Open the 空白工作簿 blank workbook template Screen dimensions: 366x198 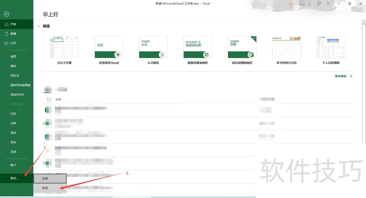64,50
